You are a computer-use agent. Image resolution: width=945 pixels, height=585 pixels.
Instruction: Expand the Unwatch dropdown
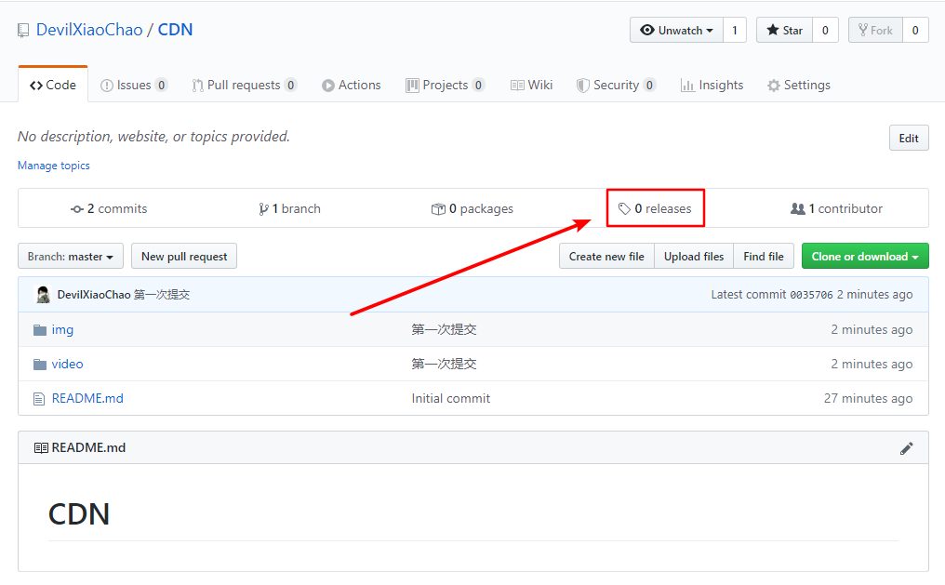coord(676,31)
